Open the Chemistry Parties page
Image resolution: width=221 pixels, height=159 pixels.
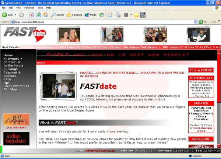(x=16, y=86)
